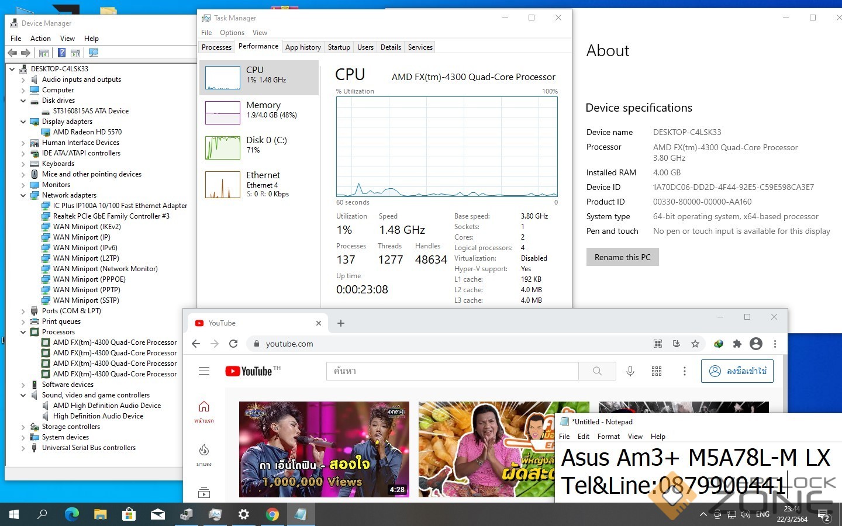
Task: Open YouTube hamburger guide menu
Action: (x=204, y=371)
